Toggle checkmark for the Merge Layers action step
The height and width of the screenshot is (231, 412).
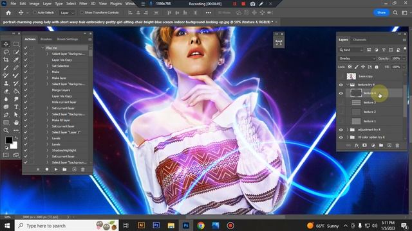(x=26, y=90)
